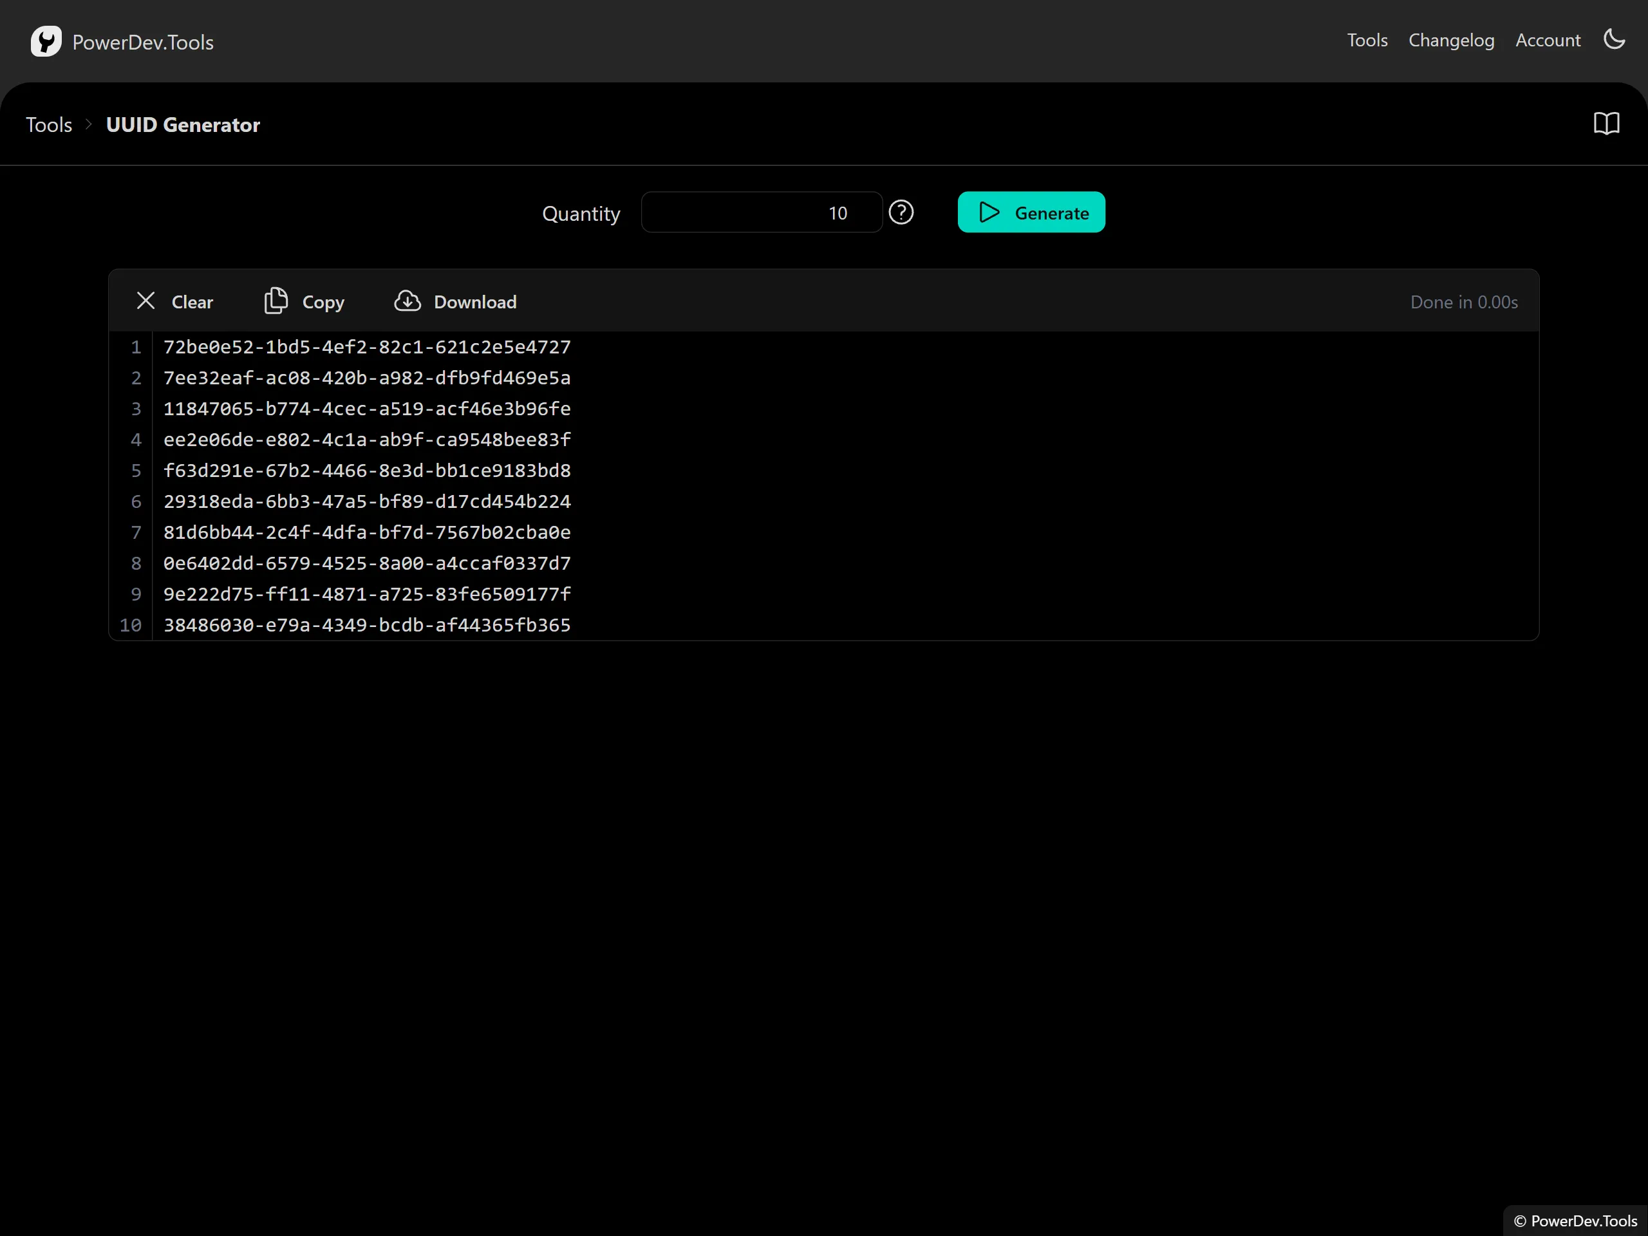Click UUID Generator breadcrumb title

[x=183, y=124]
